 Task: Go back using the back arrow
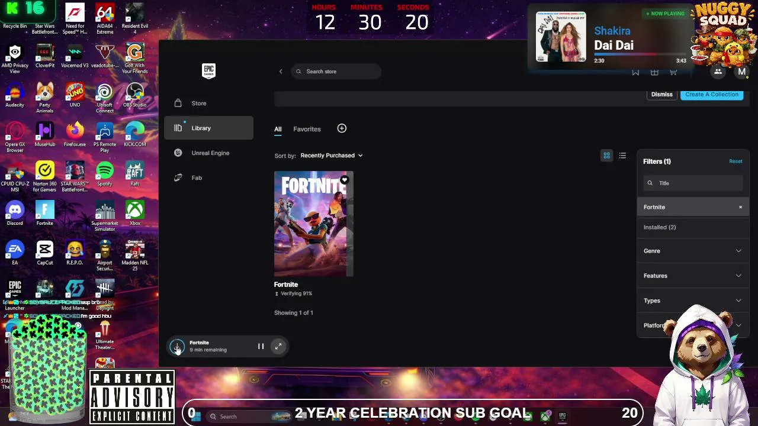(281, 72)
